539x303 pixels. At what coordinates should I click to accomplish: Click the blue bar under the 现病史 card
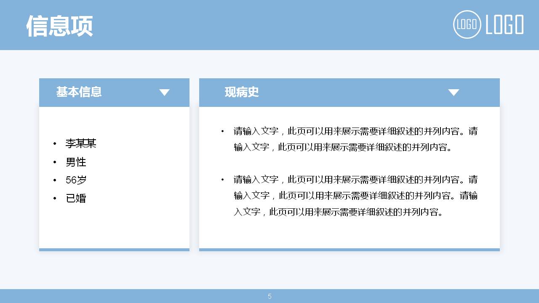pyautogui.click(x=349, y=250)
